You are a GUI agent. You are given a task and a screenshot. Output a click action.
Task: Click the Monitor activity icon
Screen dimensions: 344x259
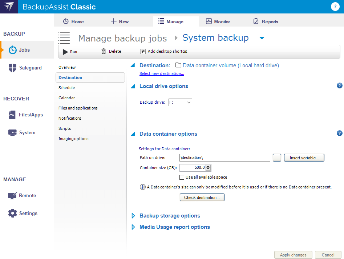209,21
